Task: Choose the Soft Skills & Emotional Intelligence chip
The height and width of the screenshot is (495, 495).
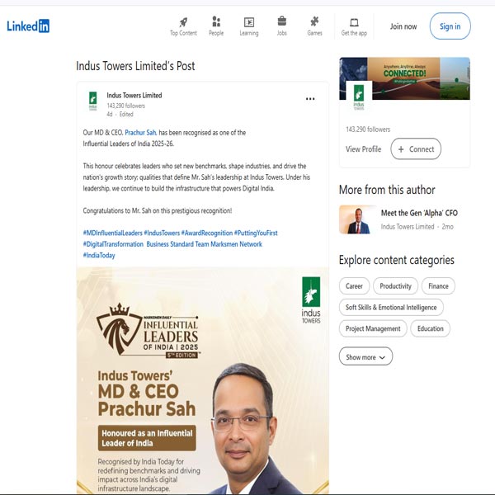Action: coord(391,307)
